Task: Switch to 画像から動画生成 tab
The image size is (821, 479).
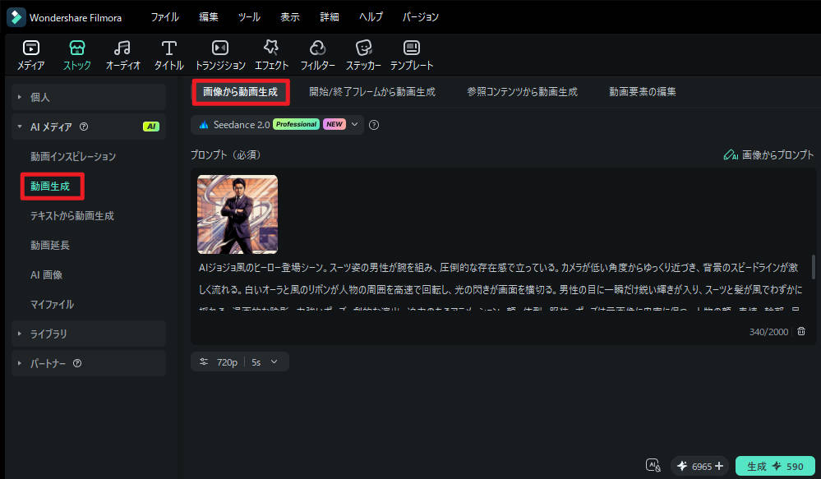Action: [240, 92]
